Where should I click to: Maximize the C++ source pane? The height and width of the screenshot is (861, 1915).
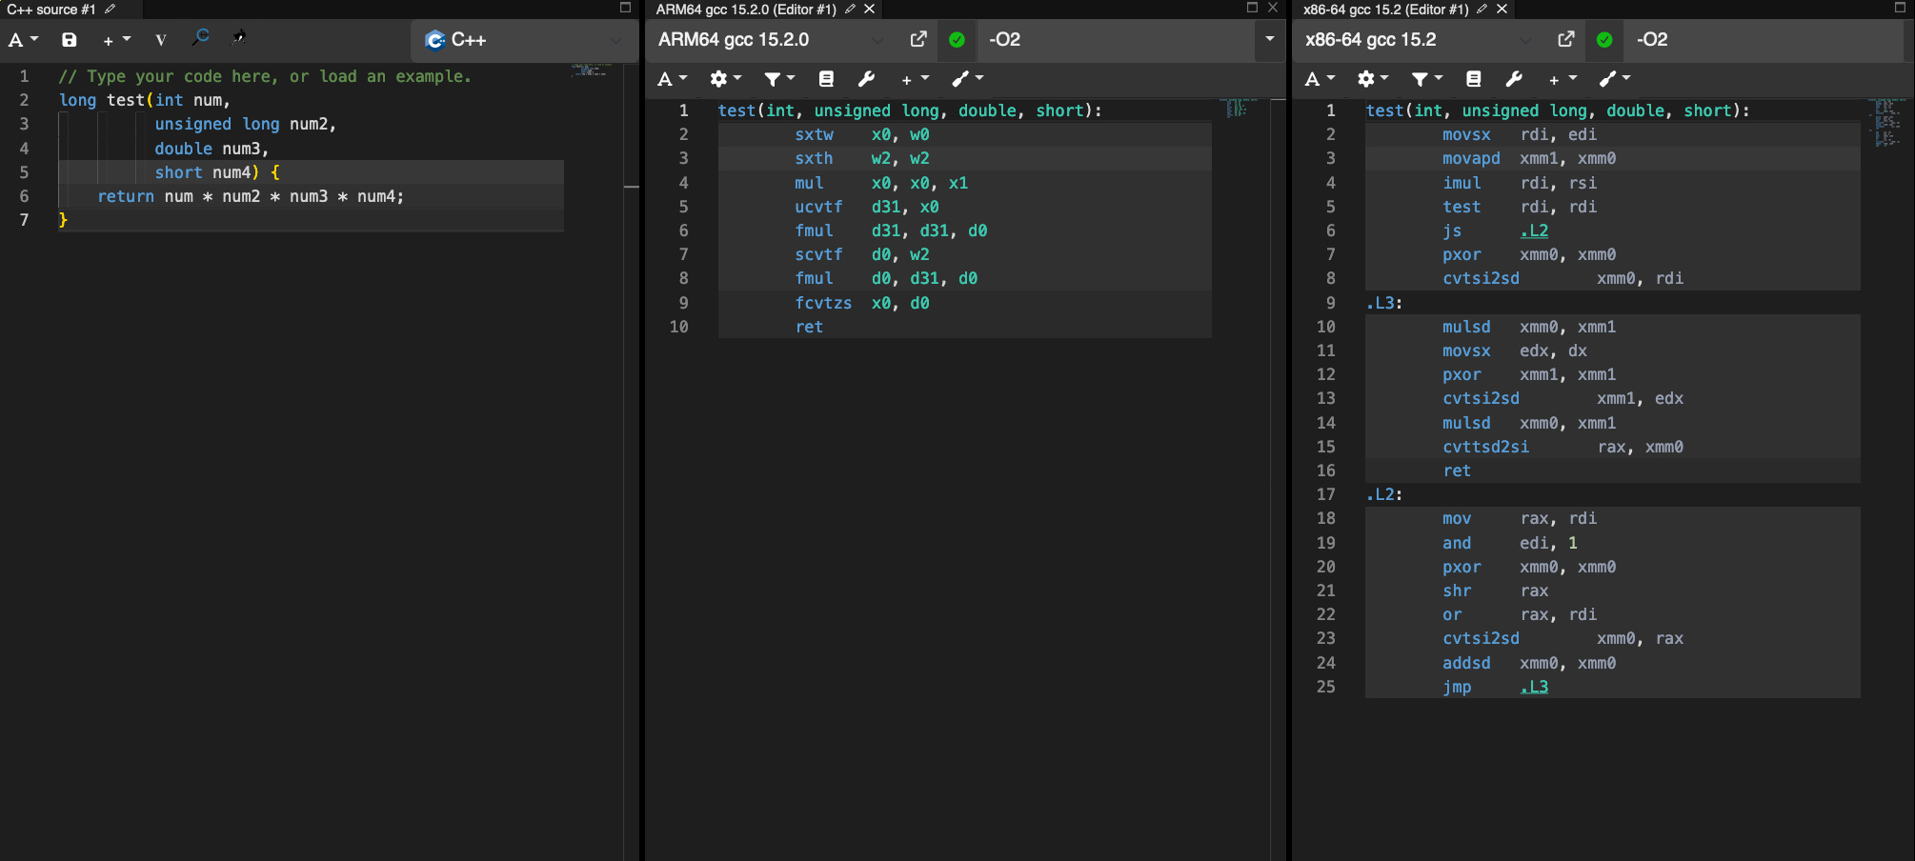point(625,8)
